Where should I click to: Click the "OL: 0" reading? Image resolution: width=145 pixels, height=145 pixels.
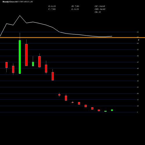97,12
